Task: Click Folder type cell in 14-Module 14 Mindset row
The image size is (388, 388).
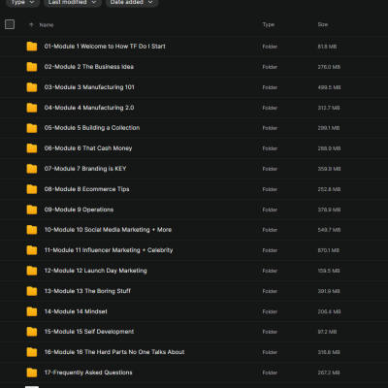Action: tap(270, 311)
